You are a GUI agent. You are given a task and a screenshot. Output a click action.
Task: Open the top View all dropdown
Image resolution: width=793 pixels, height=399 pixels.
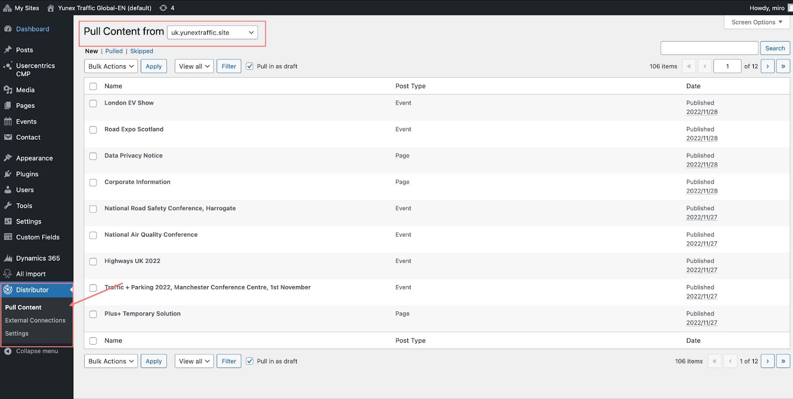[x=194, y=66]
